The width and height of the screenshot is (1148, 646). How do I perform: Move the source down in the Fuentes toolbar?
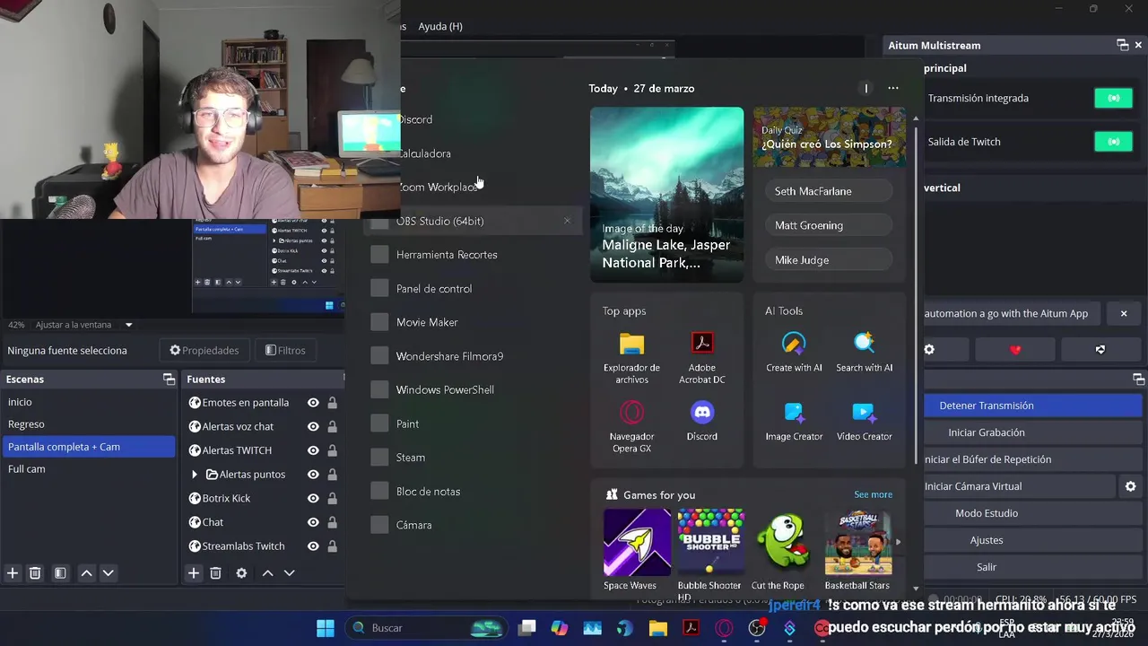coord(289,572)
